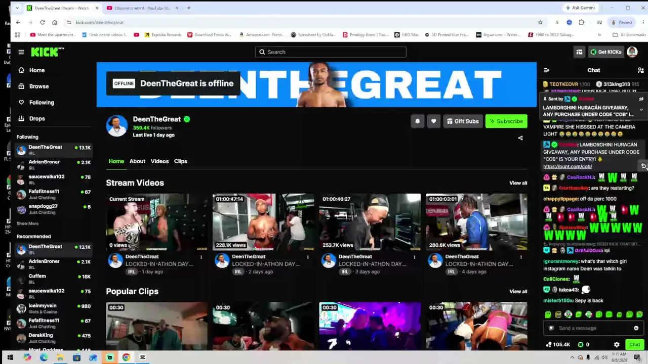This screenshot has width=648, height=364.
Task: Open options menu for the 1 day ago video
Action: click(201, 257)
